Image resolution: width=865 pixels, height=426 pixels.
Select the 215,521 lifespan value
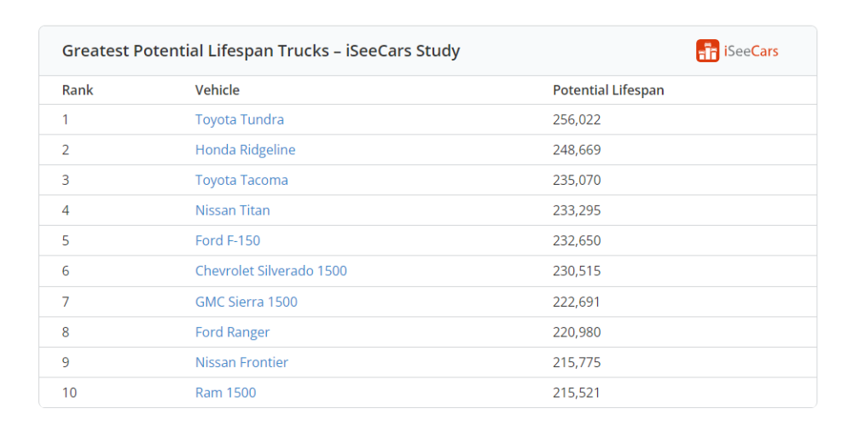point(577,393)
